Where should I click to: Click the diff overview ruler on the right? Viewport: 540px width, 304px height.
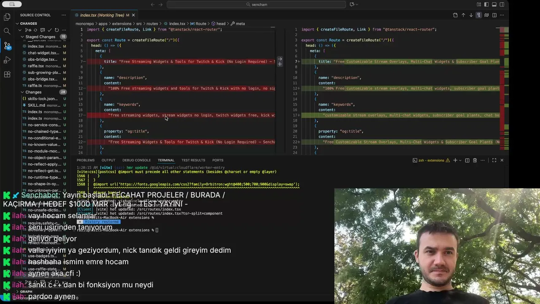click(x=504, y=91)
